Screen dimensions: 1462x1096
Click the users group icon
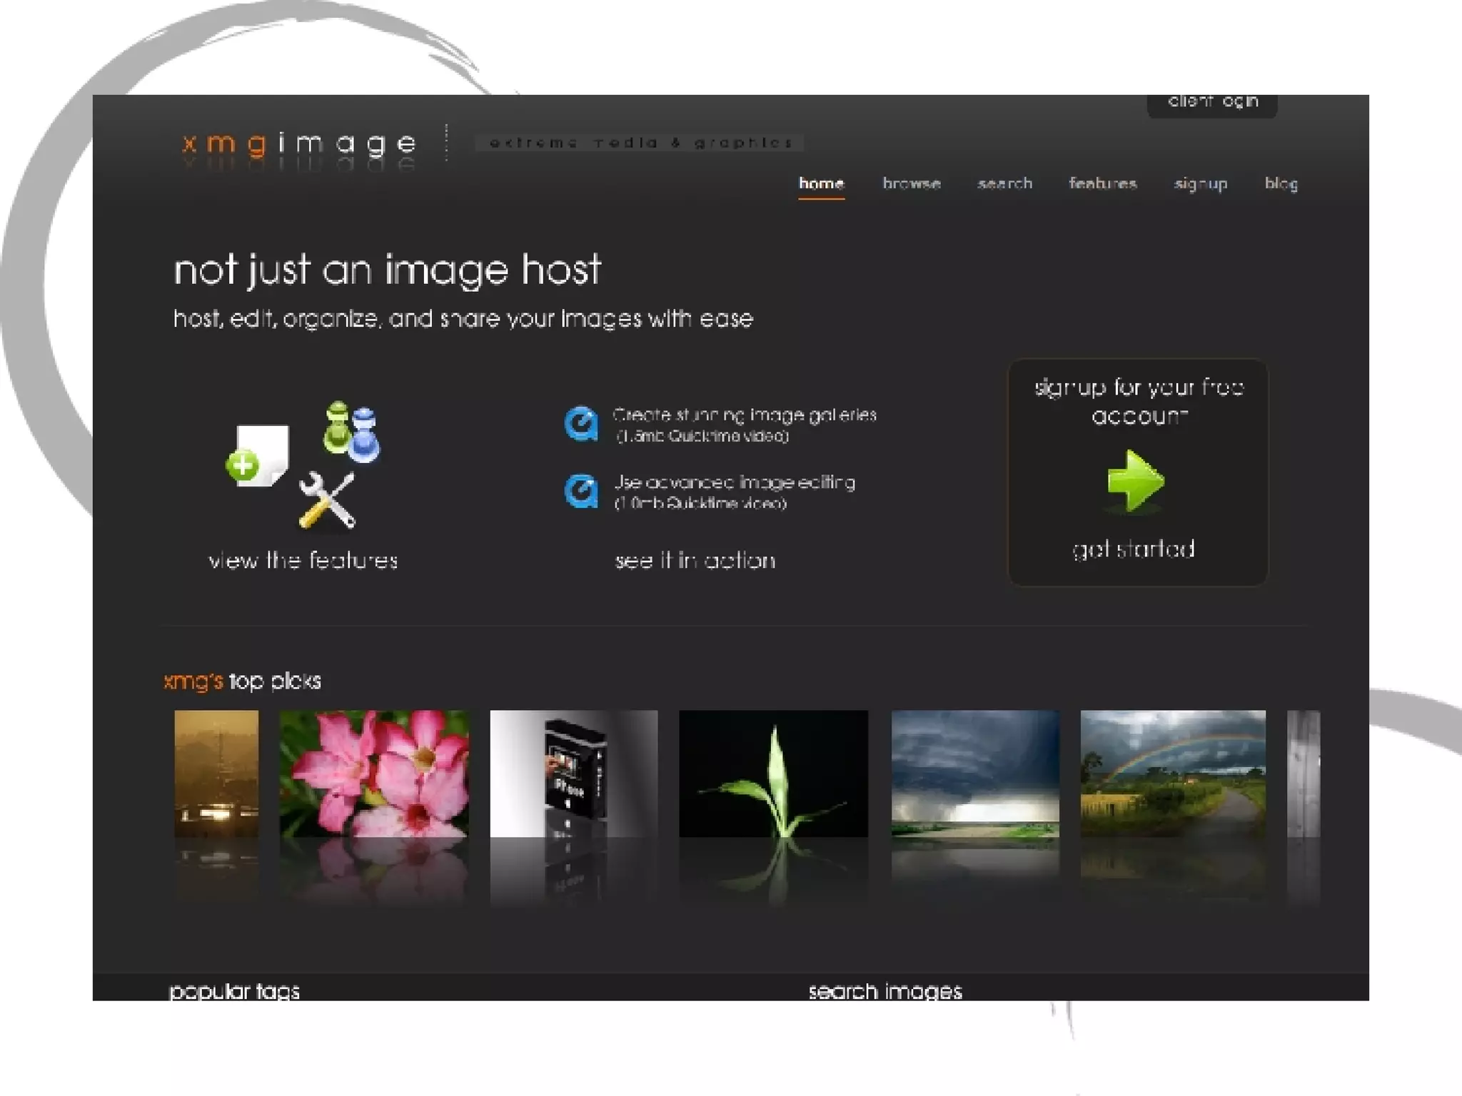(352, 432)
